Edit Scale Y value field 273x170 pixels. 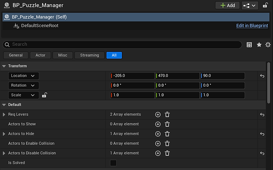(177, 95)
